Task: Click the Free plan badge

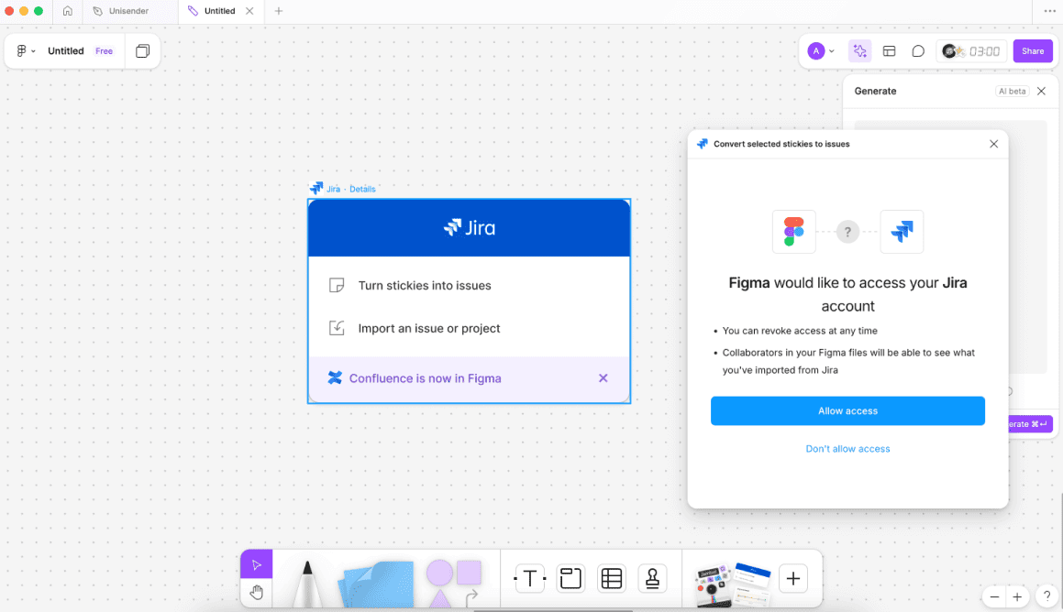Action: tap(104, 50)
